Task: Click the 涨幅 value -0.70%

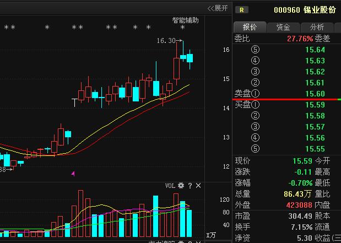Action: tap(300, 183)
